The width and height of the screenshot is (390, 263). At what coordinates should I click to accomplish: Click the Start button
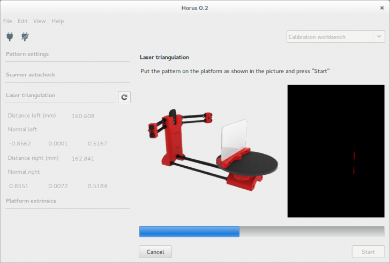tap(368, 252)
